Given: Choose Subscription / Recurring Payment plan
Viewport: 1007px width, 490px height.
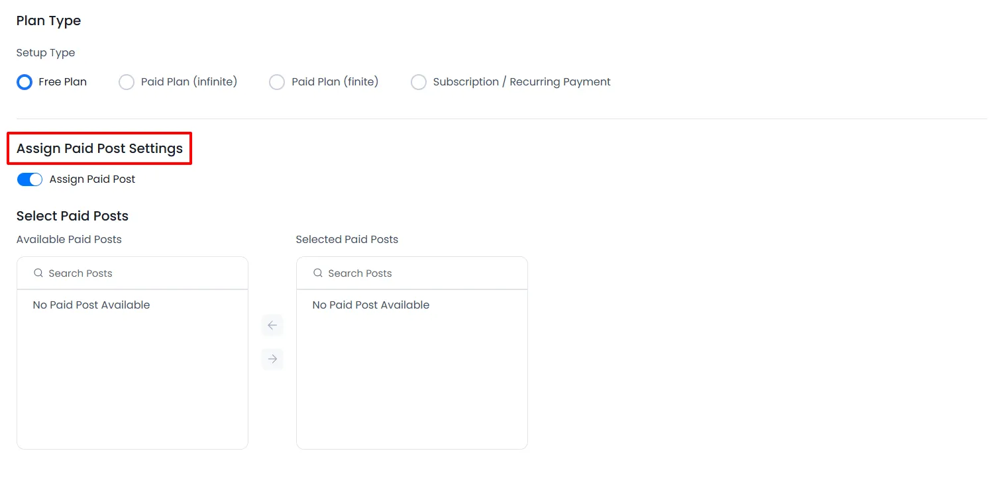Looking at the screenshot, I should tap(419, 81).
